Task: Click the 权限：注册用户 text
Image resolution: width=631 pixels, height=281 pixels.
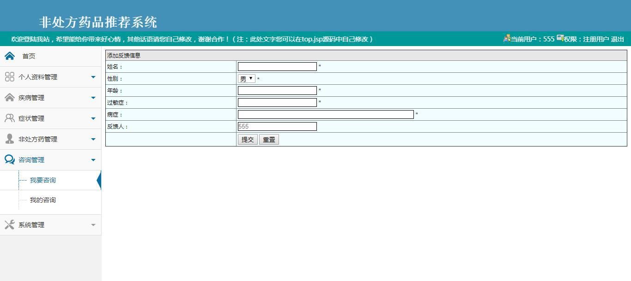Action: [x=586, y=39]
